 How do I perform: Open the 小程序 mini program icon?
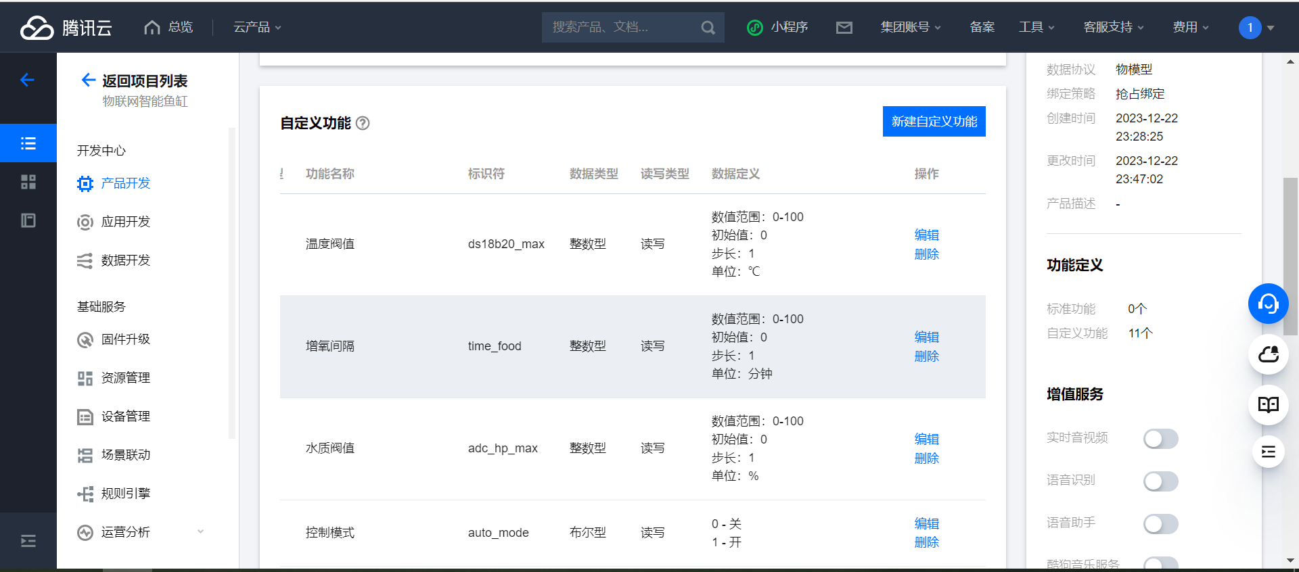(755, 28)
